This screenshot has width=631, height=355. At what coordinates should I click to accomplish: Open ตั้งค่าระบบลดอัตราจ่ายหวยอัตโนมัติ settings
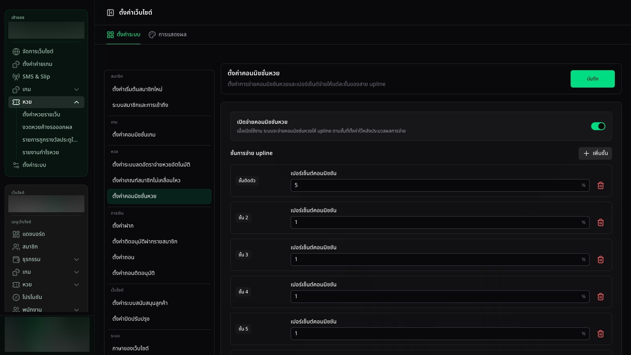tap(159, 164)
